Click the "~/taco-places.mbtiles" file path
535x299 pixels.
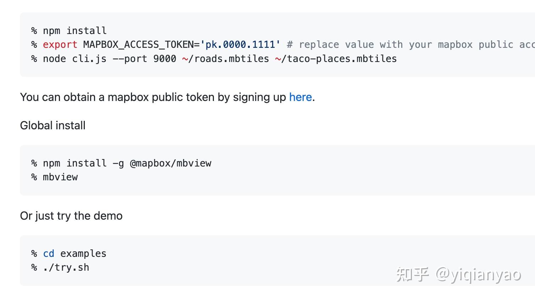point(336,59)
